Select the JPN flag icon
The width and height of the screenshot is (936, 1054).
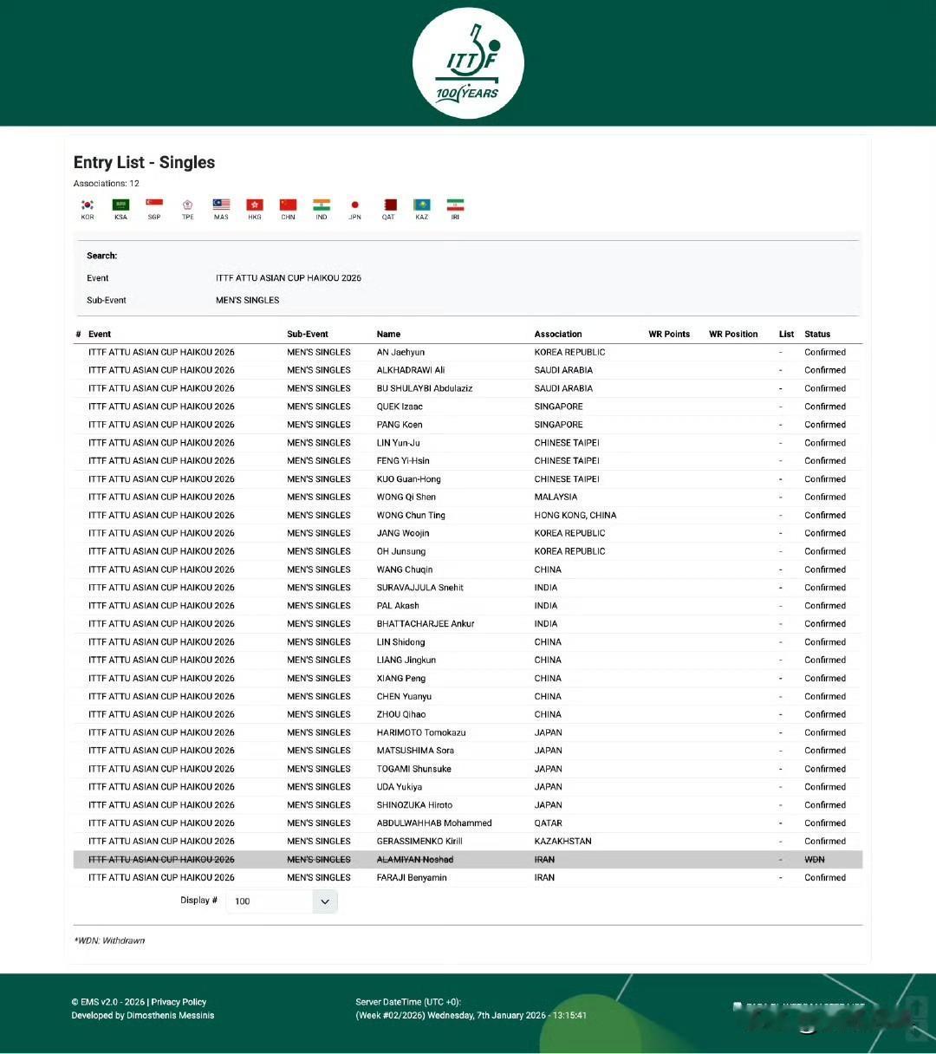[x=354, y=205]
